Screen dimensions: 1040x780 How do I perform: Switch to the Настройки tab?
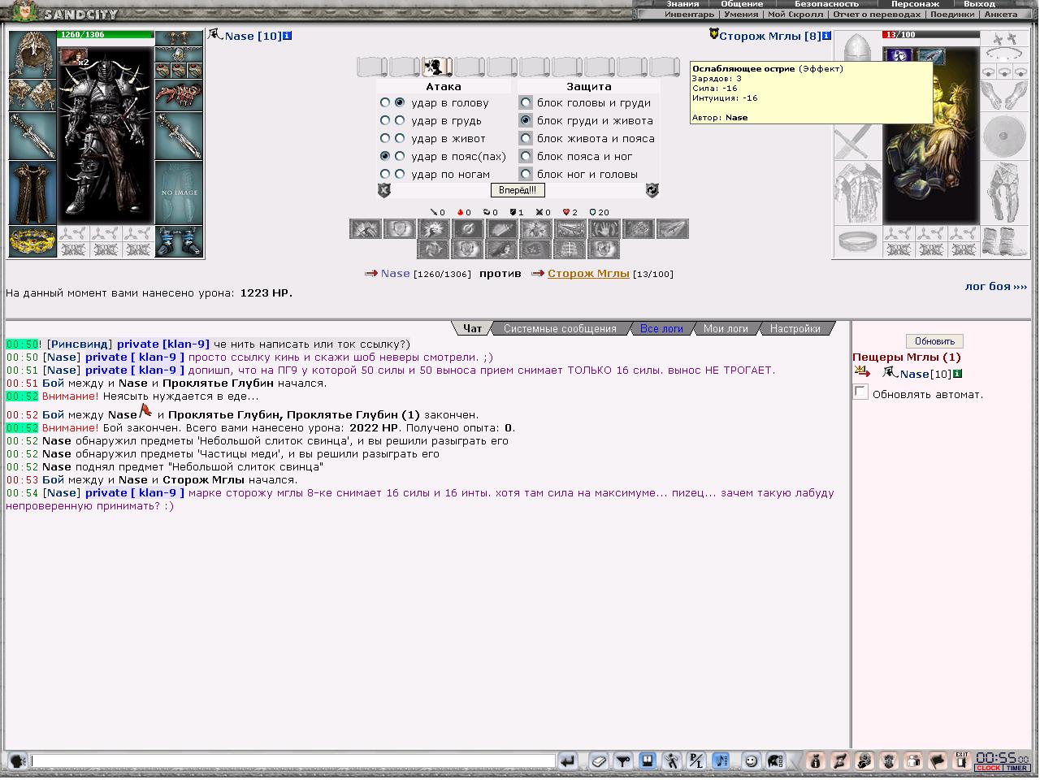point(795,329)
